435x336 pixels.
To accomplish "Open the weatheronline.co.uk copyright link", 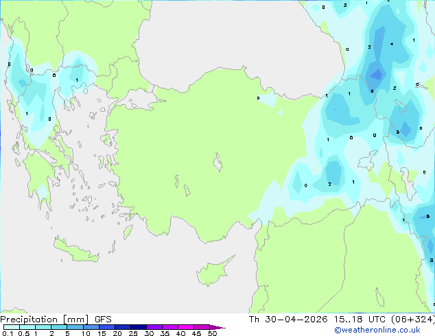I will coord(377,330).
